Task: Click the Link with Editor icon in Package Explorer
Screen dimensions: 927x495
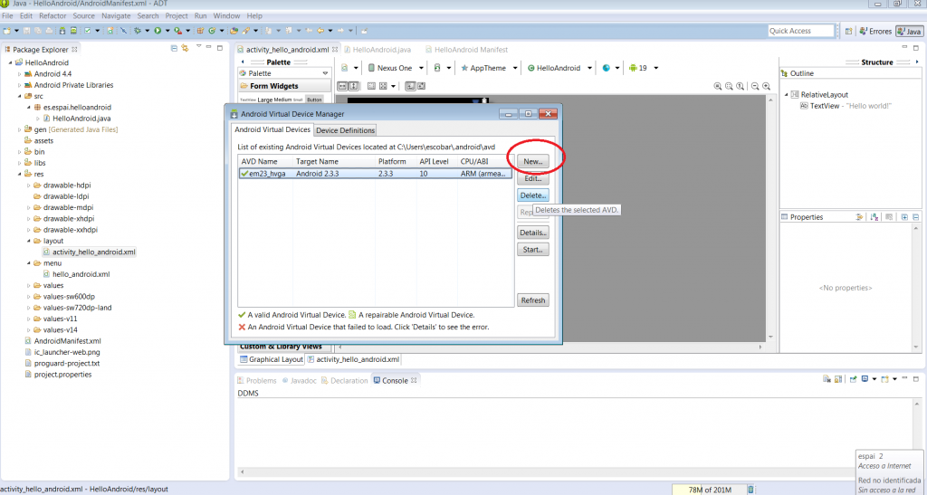Action: pyautogui.click(x=185, y=48)
